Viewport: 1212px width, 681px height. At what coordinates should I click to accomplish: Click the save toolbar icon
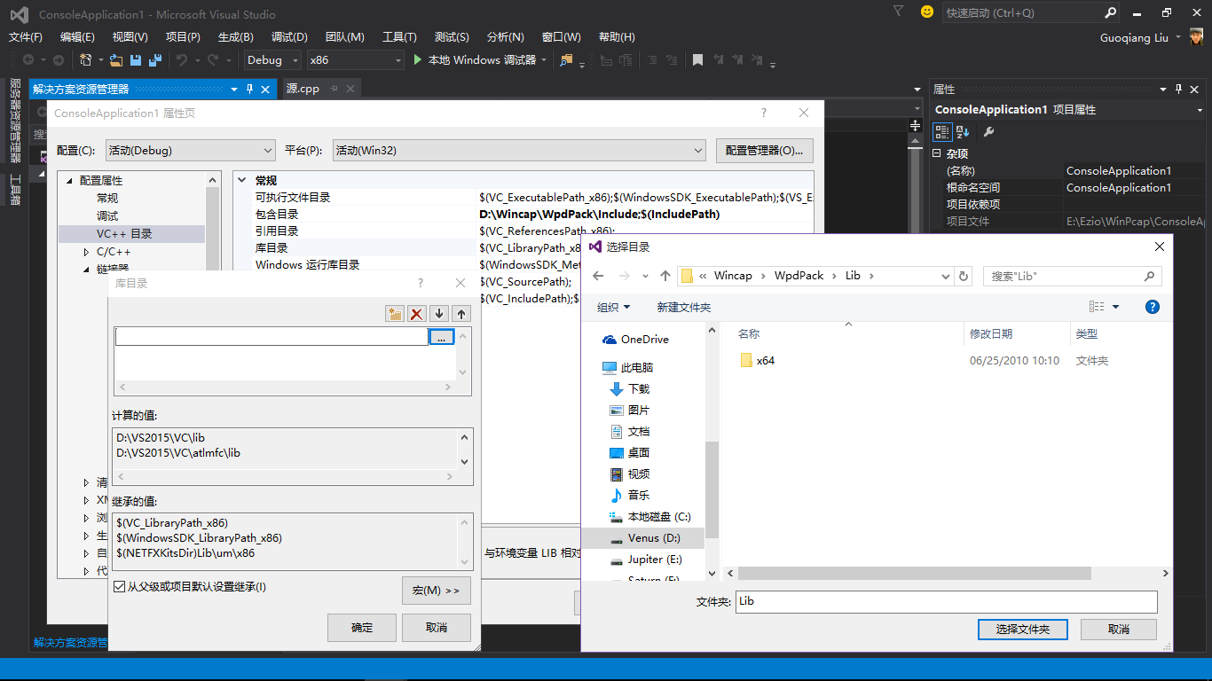(136, 60)
